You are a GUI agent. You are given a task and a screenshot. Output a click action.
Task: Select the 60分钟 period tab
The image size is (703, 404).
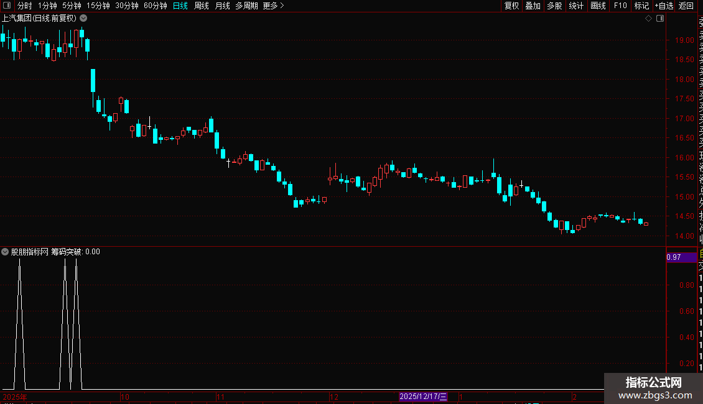pos(156,6)
